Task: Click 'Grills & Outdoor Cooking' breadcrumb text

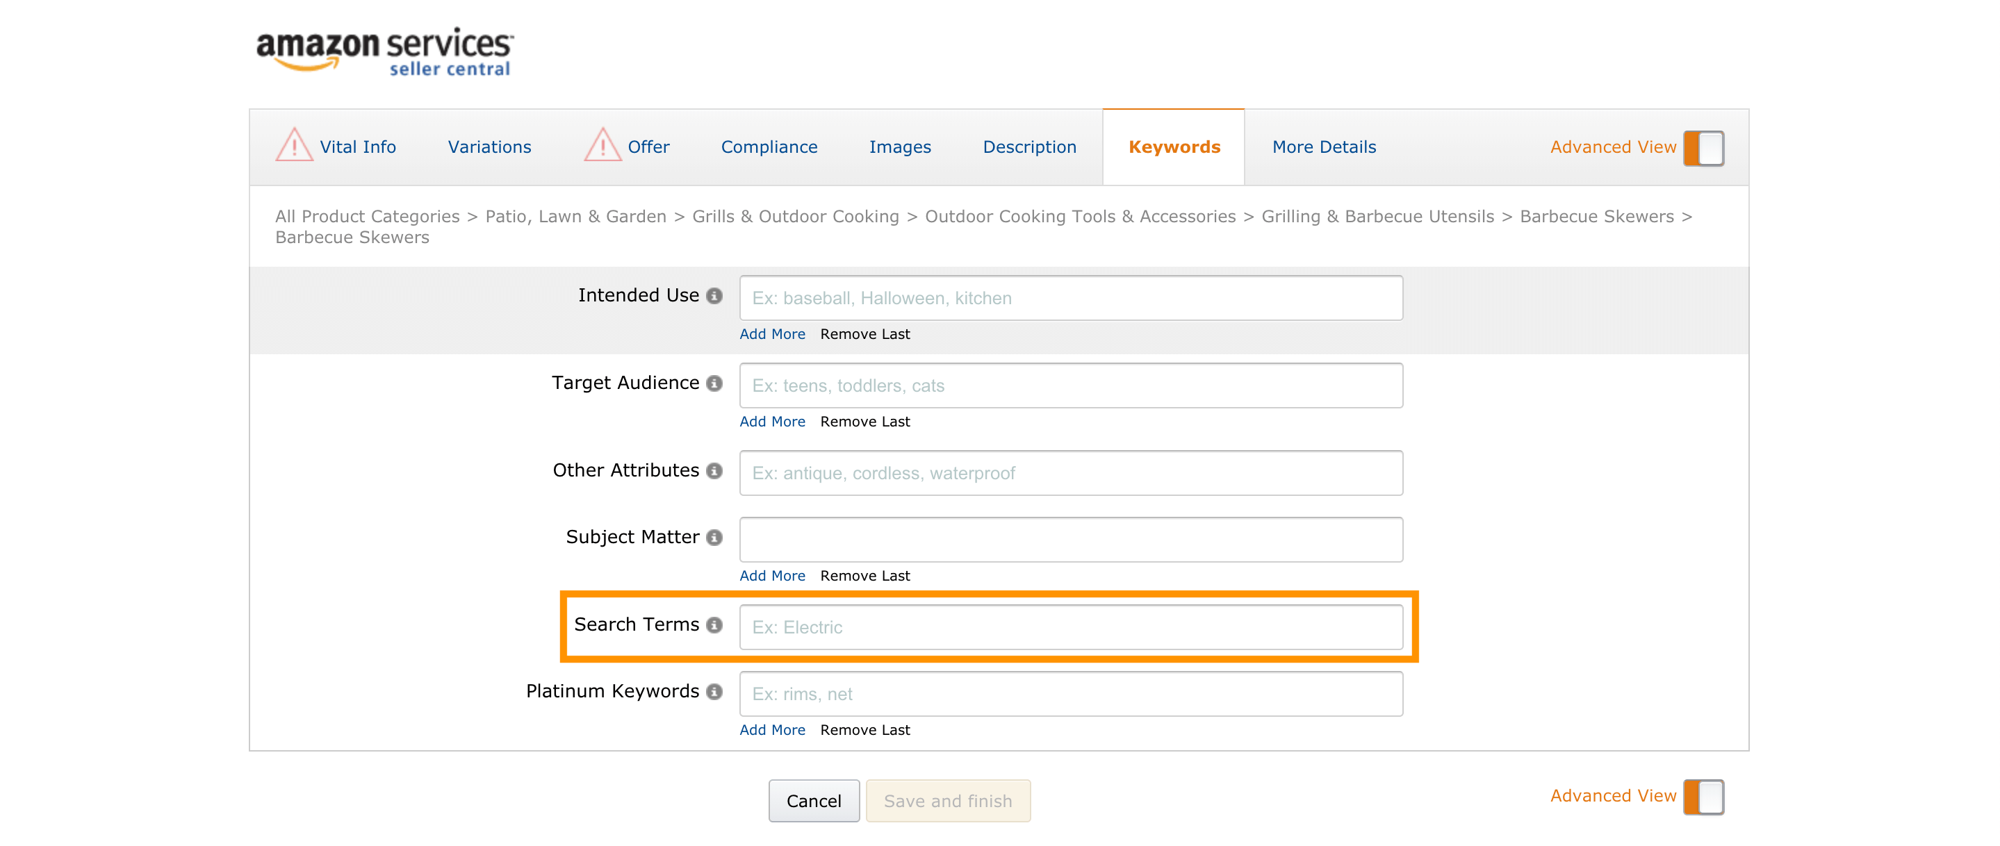Action: point(795,217)
